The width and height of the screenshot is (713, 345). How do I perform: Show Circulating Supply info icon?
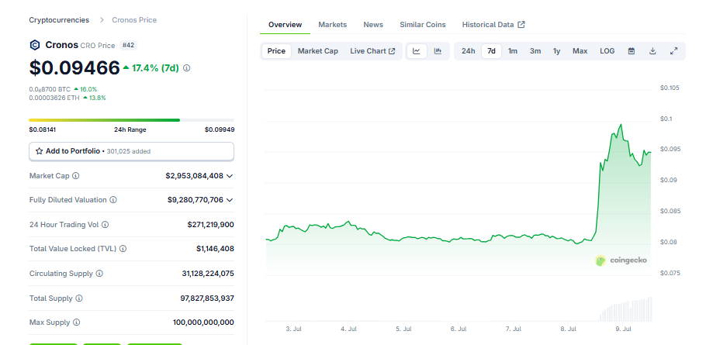coord(99,274)
